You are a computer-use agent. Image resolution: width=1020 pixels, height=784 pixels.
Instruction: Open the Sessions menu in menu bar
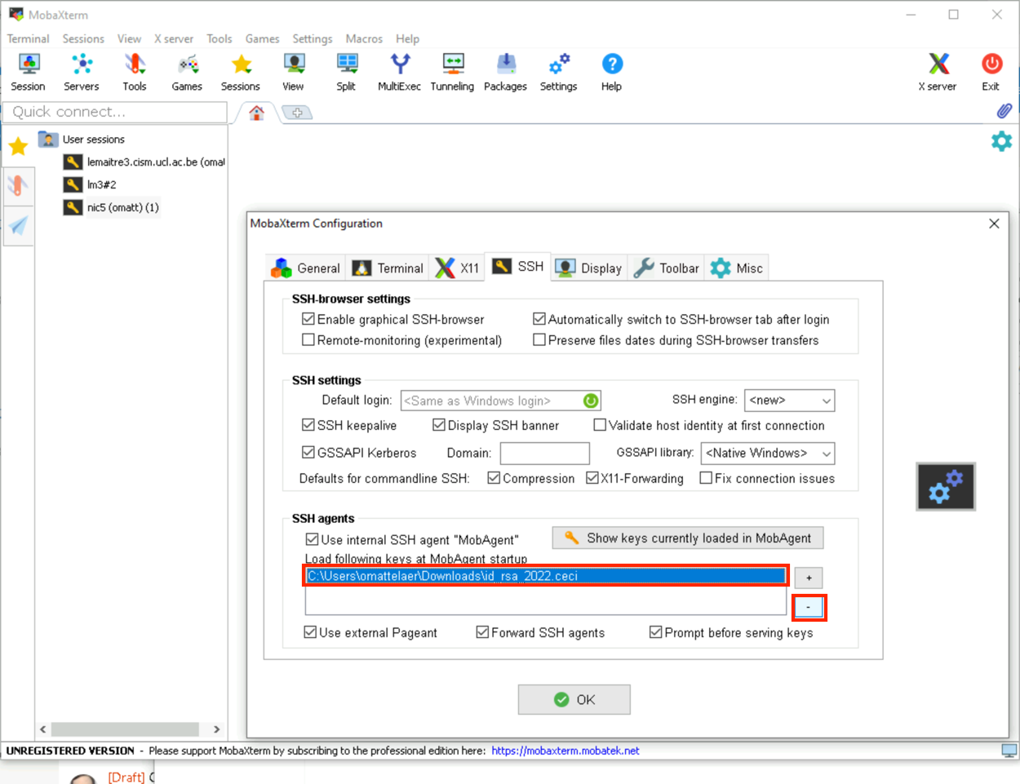coord(83,38)
